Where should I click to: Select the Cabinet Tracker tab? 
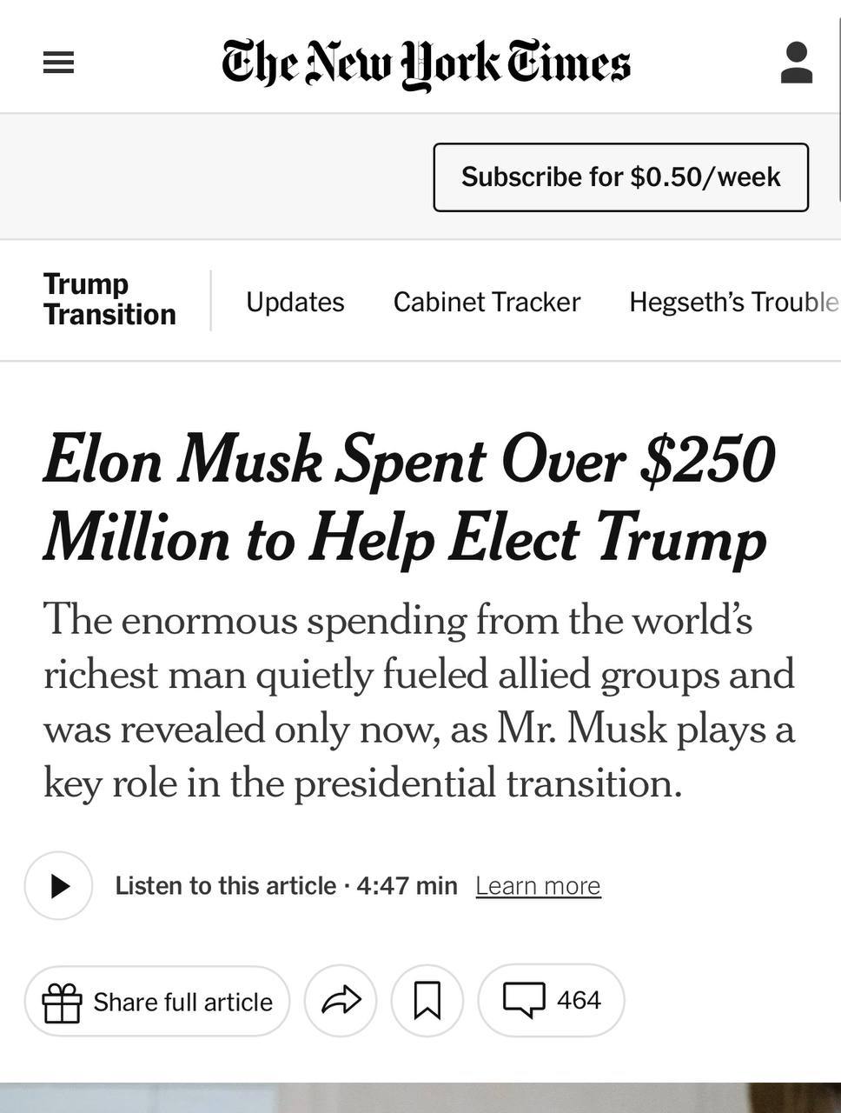487,302
